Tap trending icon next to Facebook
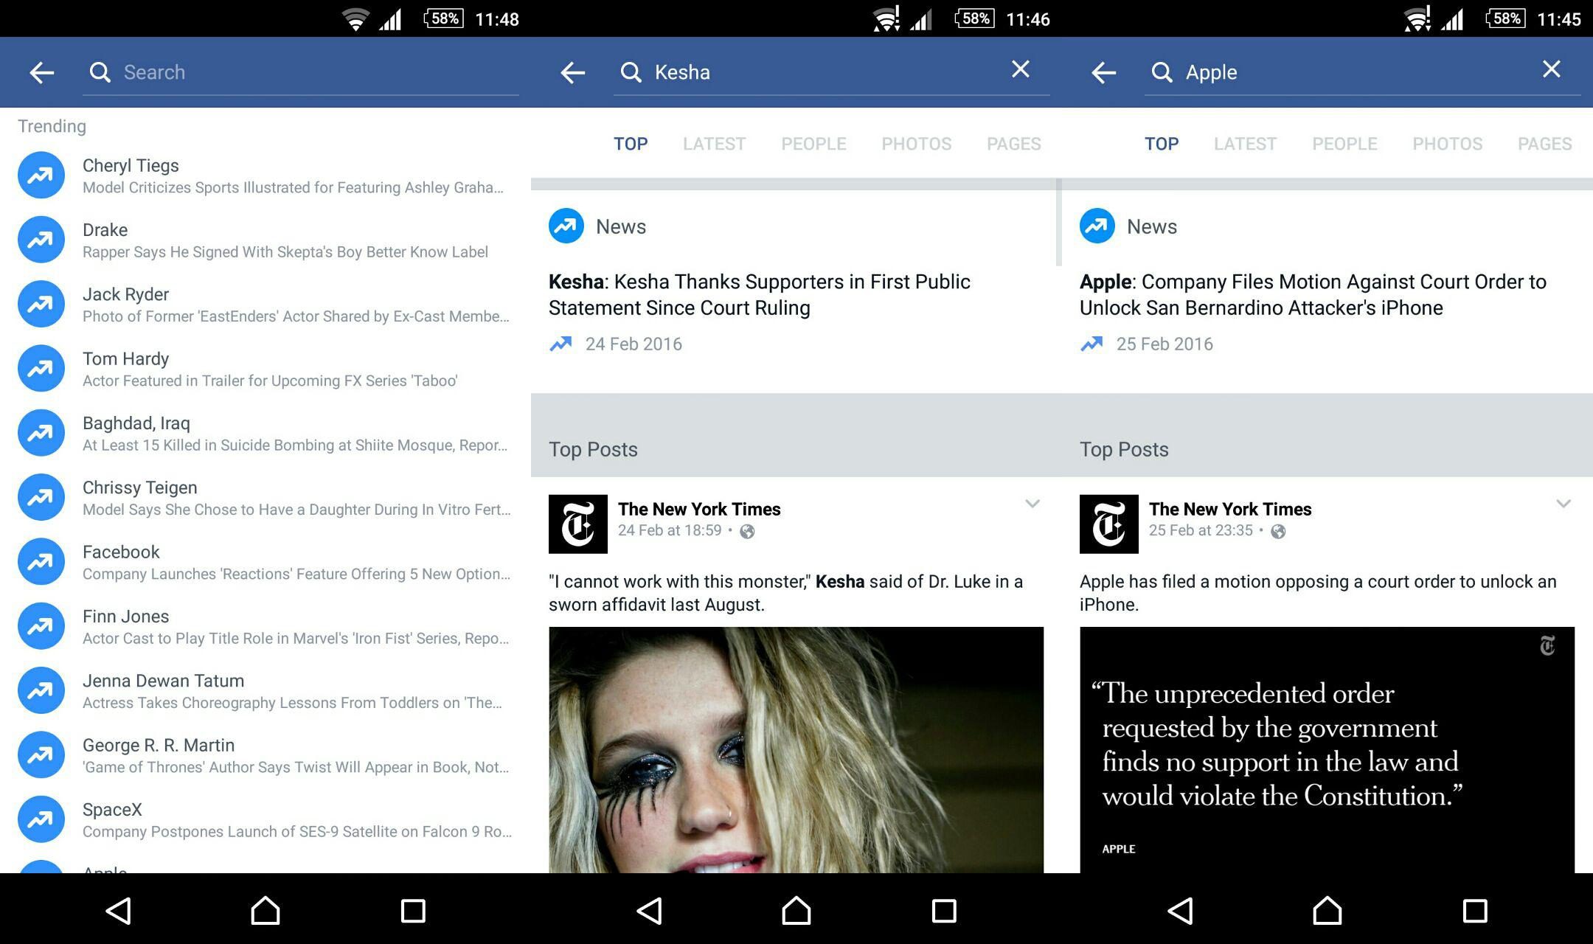This screenshot has height=944, width=1593. pyautogui.click(x=41, y=562)
